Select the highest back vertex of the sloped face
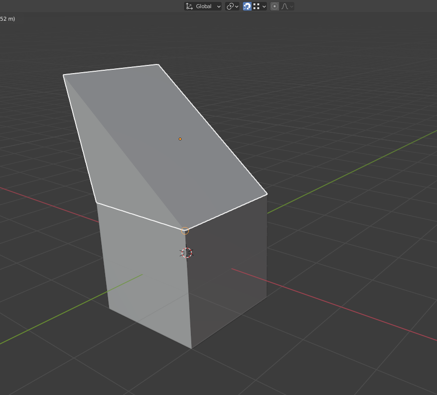This screenshot has width=437, height=395. coord(158,64)
